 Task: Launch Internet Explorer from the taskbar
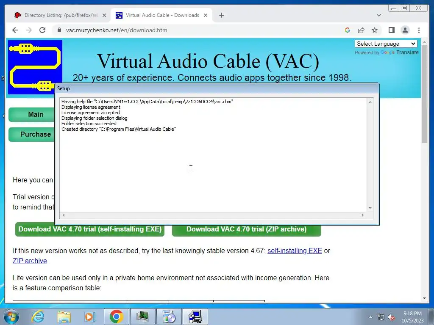click(38, 317)
